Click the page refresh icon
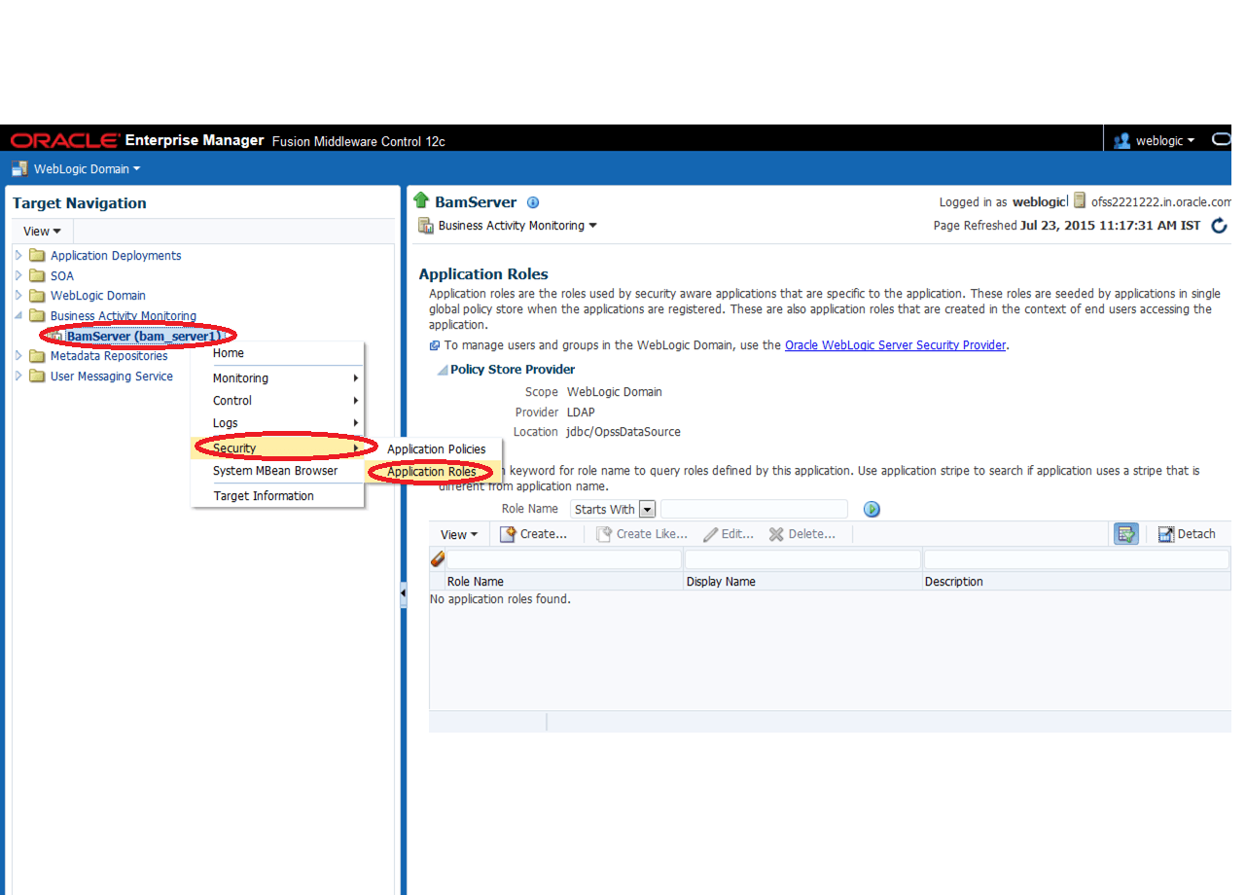Screen dimensions: 1246x895 coord(1219,226)
